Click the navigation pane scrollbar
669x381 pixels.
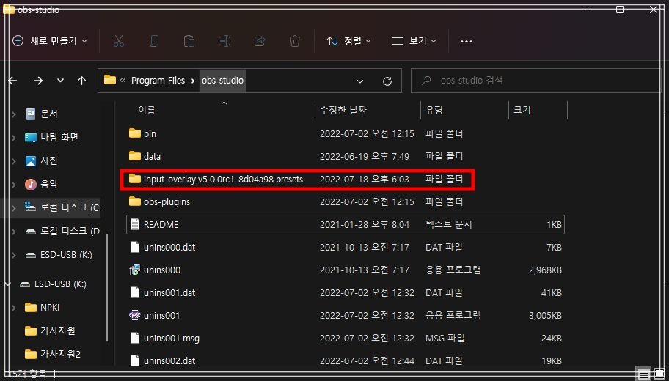click(107, 288)
